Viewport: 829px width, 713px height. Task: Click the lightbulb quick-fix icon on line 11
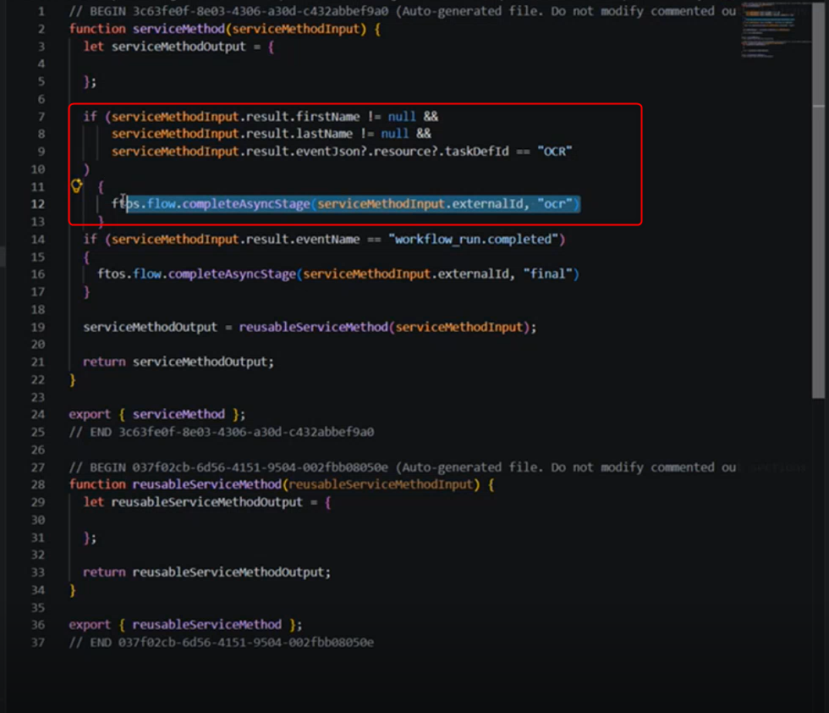pos(77,185)
